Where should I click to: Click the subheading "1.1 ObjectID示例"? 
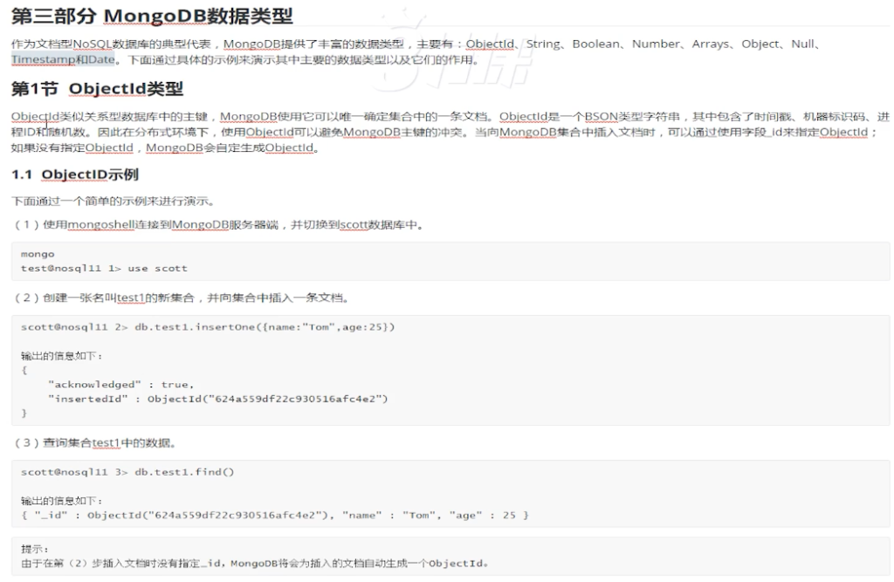click(75, 175)
